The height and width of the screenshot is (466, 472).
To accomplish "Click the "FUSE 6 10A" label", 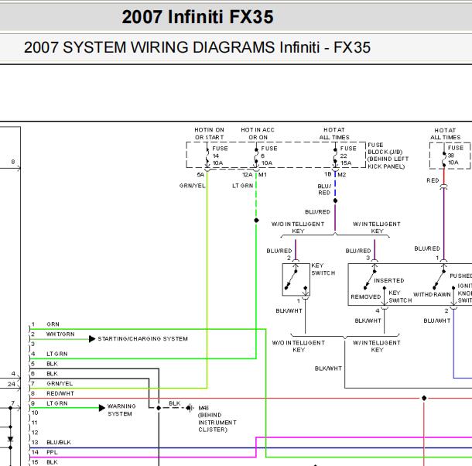I will pos(268,156).
